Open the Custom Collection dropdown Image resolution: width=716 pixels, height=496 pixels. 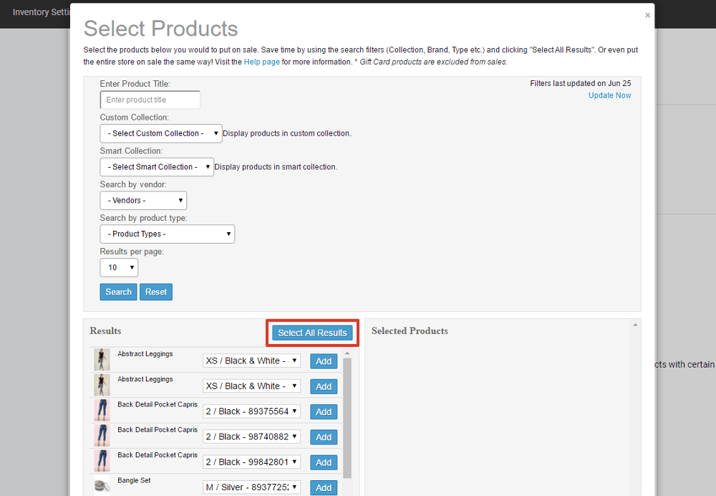[x=160, y=133]
